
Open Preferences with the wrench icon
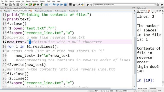point(79,5)
